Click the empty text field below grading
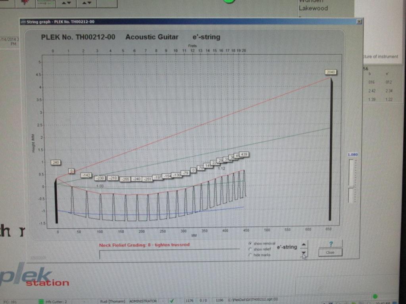This screenshot has width=406, height=304. tap(169, 254)
